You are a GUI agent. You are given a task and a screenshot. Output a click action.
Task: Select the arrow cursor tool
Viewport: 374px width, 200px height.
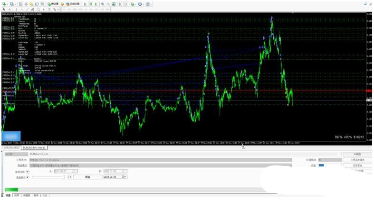click(x=4, y=9)
